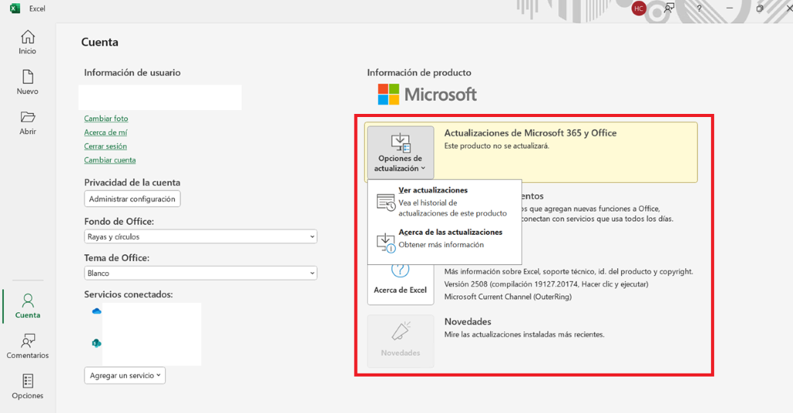Screen dimensions: 793x413
Task: Click the Microsoft logo
Action: [427, 94]
